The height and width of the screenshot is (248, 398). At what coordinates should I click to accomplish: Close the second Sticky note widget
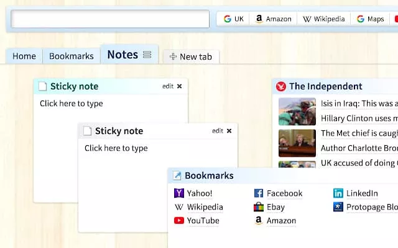pyautogui.click(x=229, y=131)
